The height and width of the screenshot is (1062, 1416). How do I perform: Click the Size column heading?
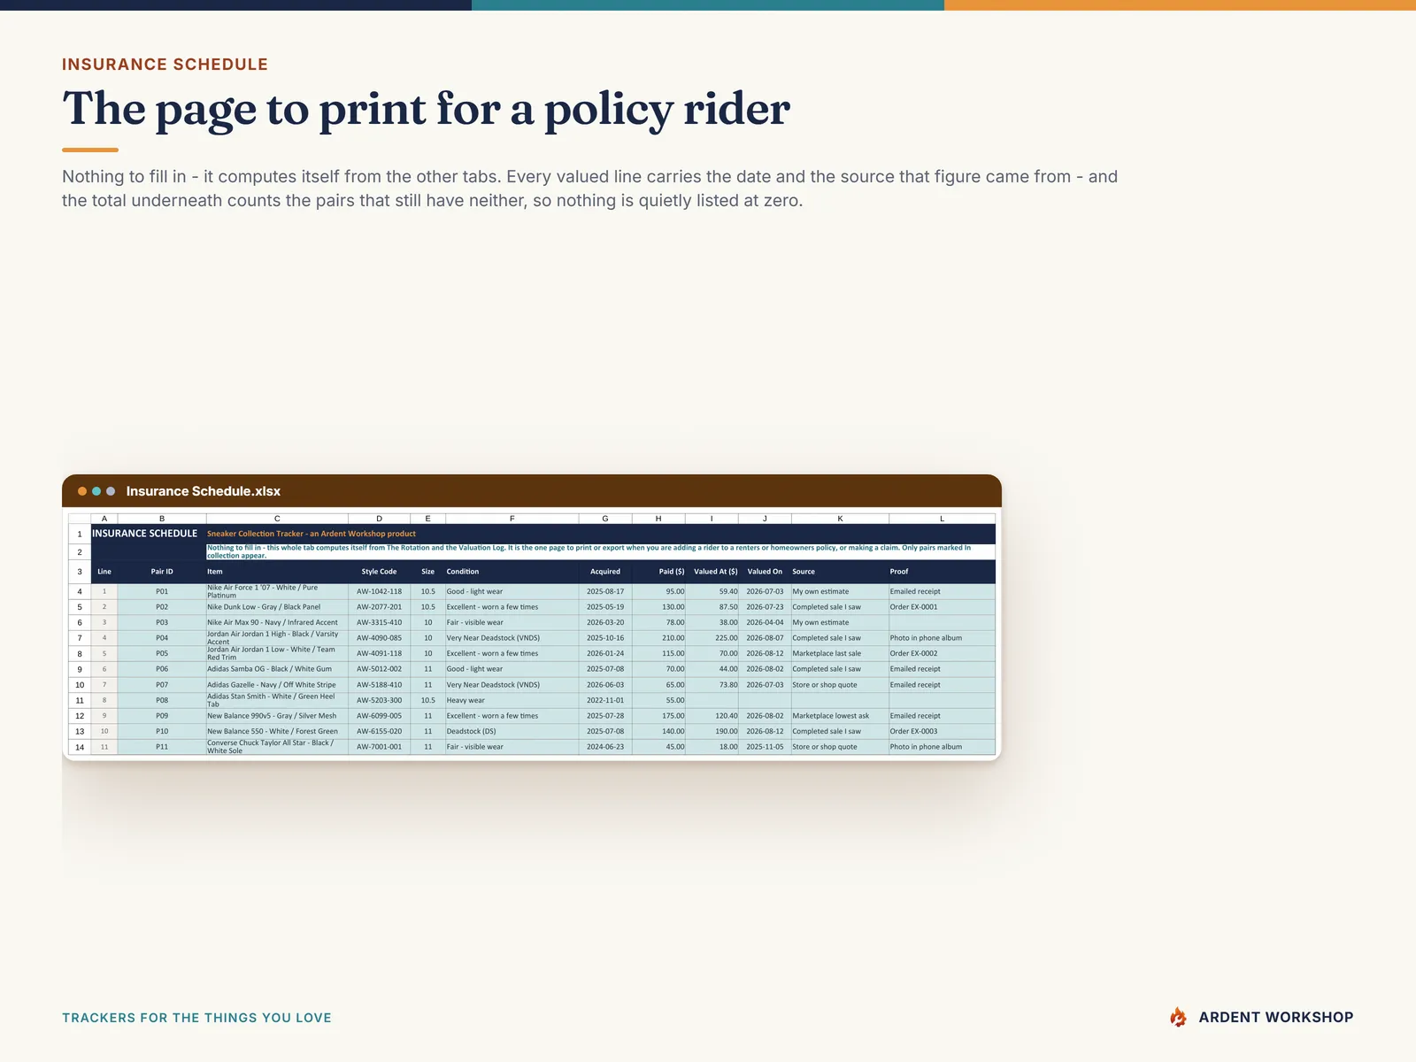coord(428,572)
